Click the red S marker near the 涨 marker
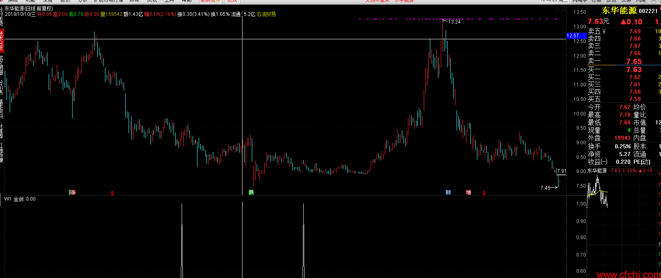The width and height of the screenshot is (661, 278). pyautogui.click(x=112, y=193)
